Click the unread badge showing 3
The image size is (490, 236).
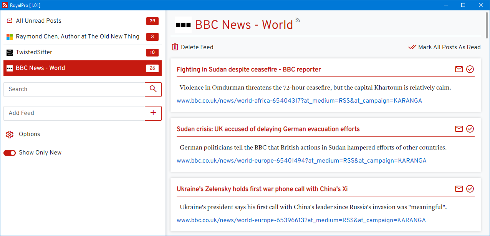tap(152, 37)
